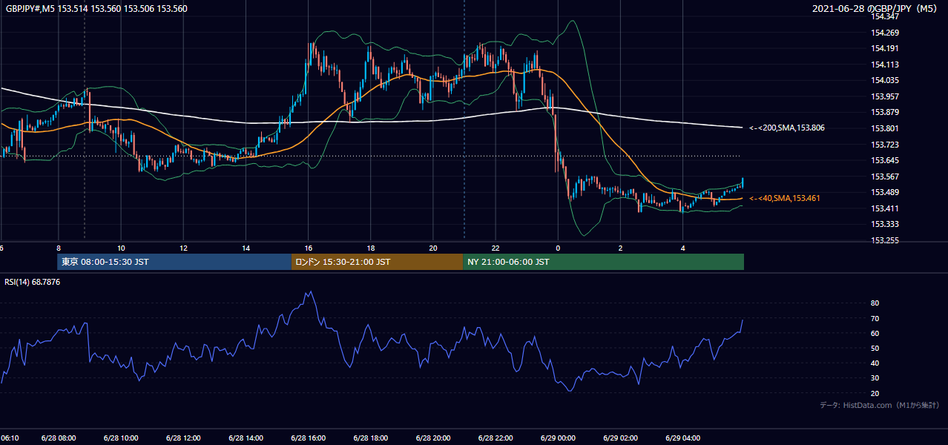948x445 pixels.
Task: Click the 6/28 12:00 time axis label
Action: [x=183, y=438]
